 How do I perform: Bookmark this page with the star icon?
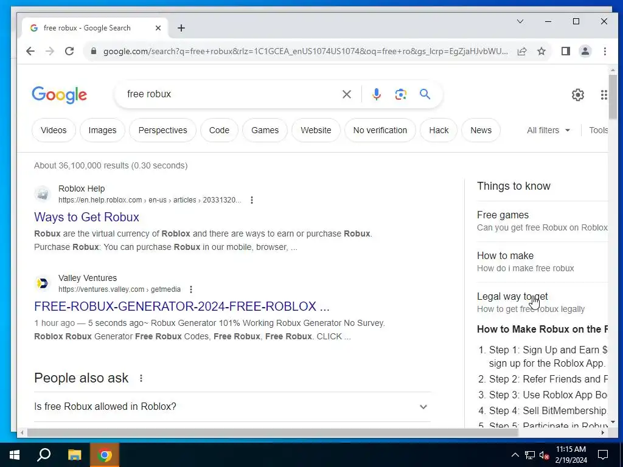(x=541, y=51)
